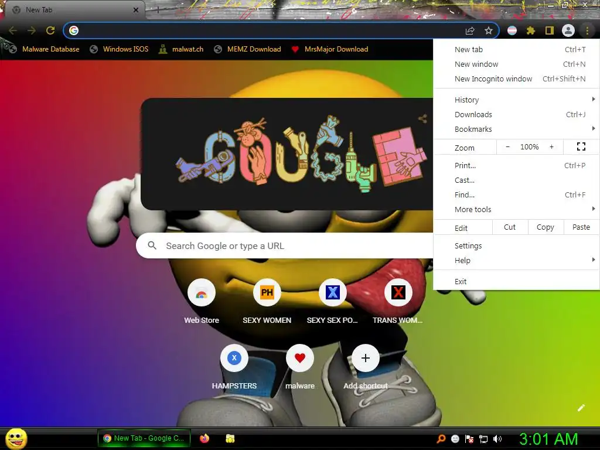Switch to the Chrome taskbar button
The height and width of the screenshot is (450, 600).
(x=144, y=438)
